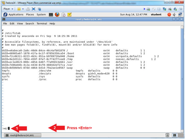Screen dimensions: 185x139
Task: Open the Applications menu
Action: (x=16, y=15)
